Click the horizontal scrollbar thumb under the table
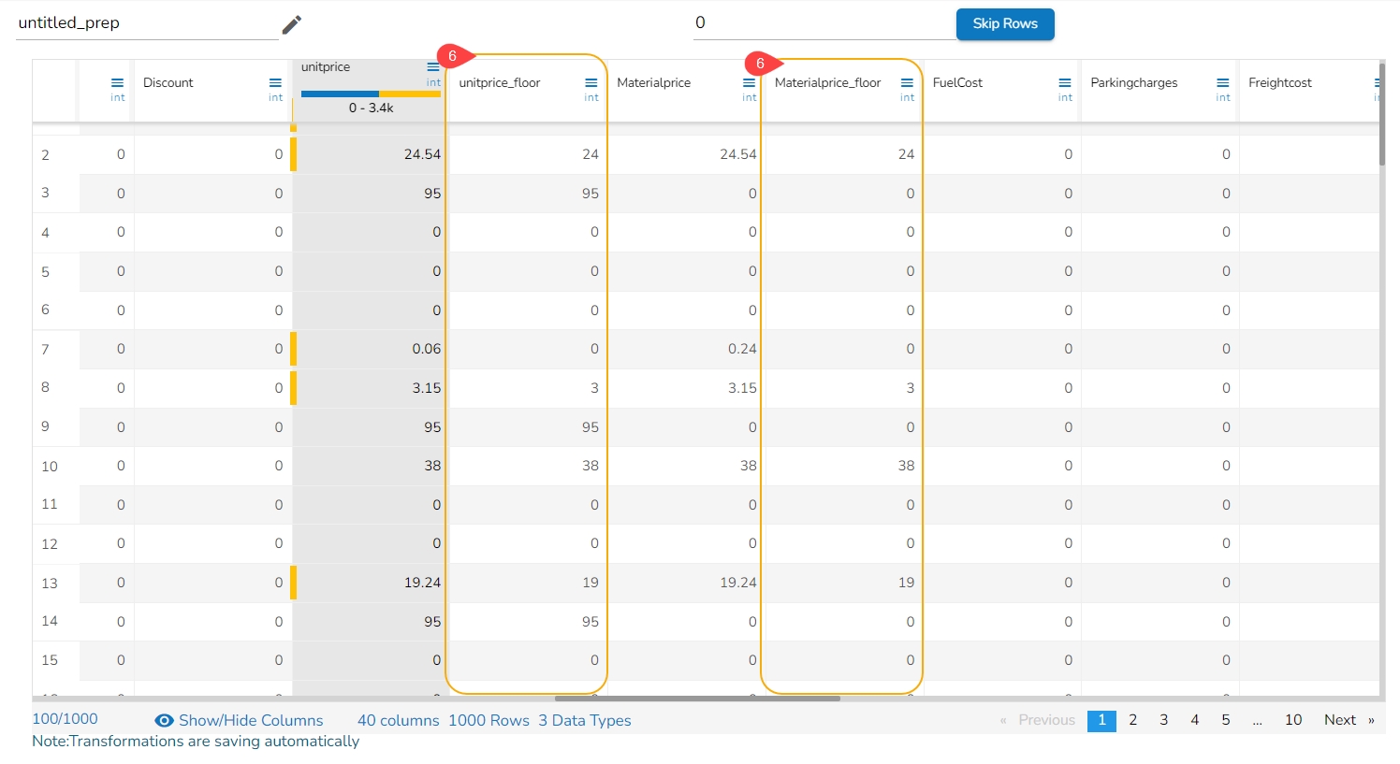Viewport: 1400px width, 764px height. coord(697,698)
